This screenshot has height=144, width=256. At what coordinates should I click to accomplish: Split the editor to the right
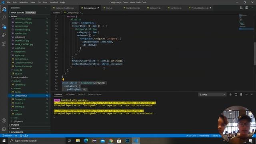pos(246,8)
